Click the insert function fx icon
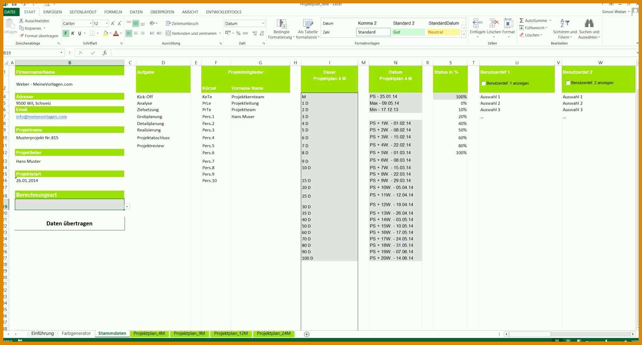This screenshot has width=642, height=345. pyautogui.click(x=105, y=53)
